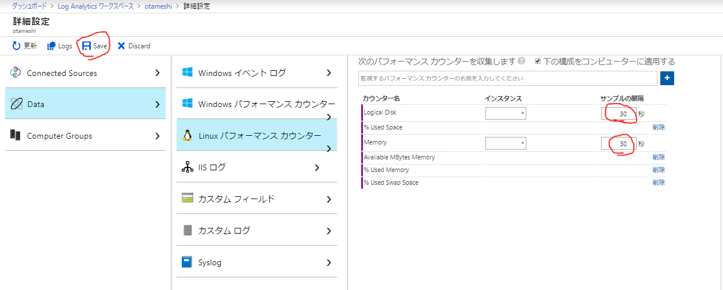Open Syslog settings
The image size is (723, 290).
point(257,262)
